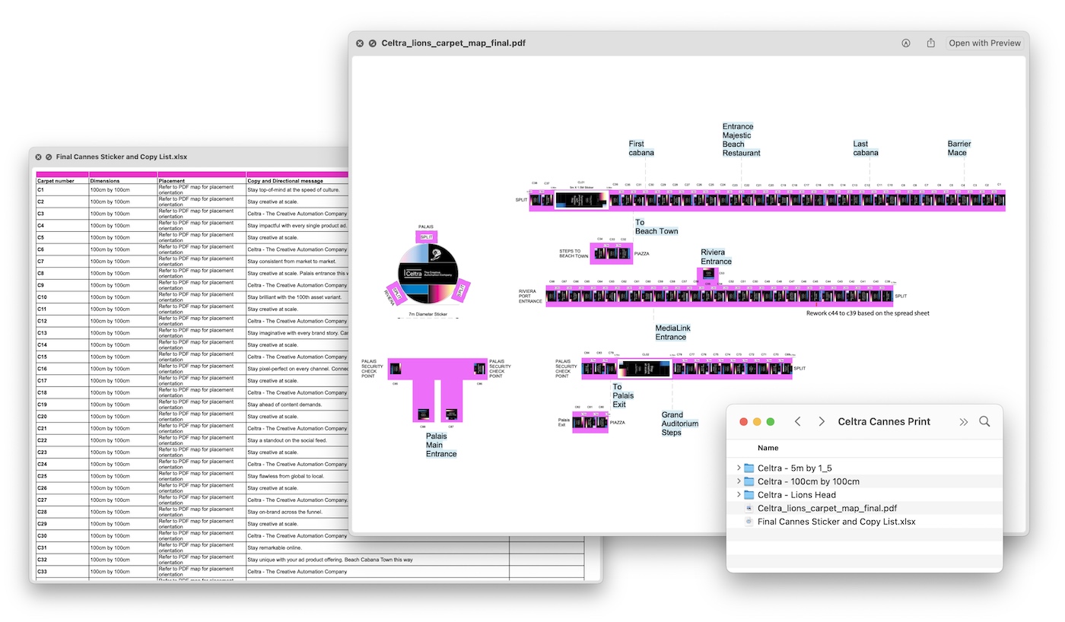Image resolution: width=1065 pixels, height=622 pixels.
Task: Select Celtra_lions_carpet_map_final.pdf in the Finder list
Action: click(827, 509)
